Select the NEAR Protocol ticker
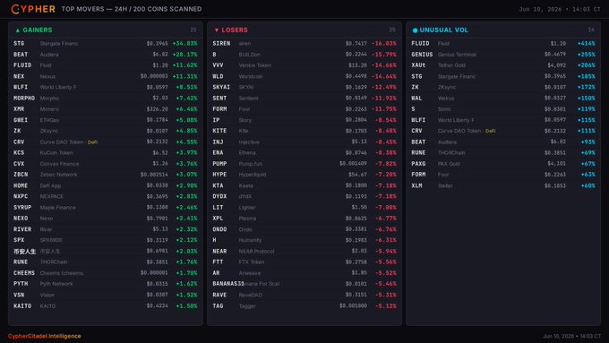Screen dimensions: 609x343 tap(219, 252)
